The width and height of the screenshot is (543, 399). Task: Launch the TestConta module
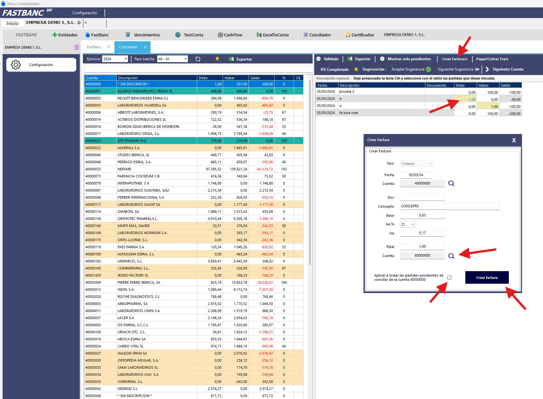[x=189, y=35]
